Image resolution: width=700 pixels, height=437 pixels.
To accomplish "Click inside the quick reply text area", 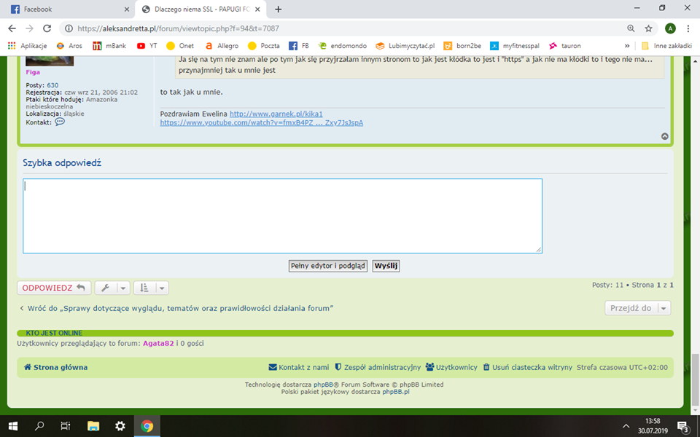I will pos(282,216).
